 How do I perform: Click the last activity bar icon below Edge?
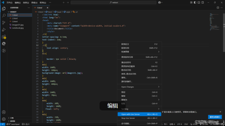[x=4, y=51]
